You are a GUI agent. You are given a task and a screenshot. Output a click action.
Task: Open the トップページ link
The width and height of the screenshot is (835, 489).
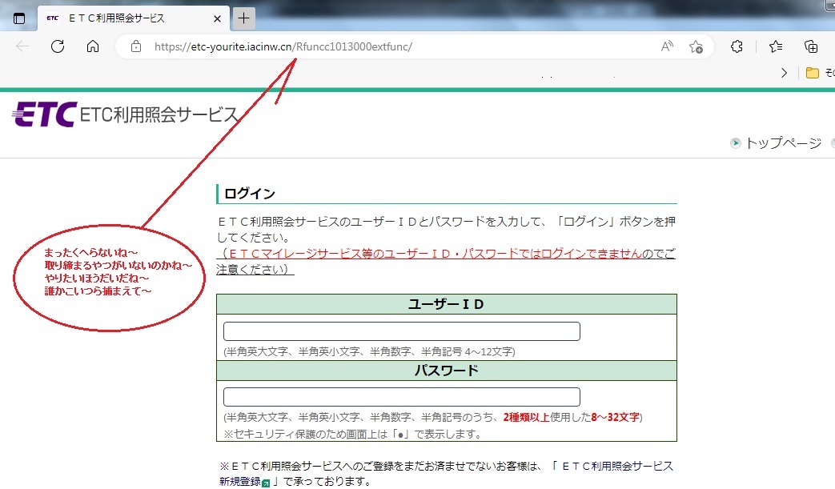coord(783,142)
